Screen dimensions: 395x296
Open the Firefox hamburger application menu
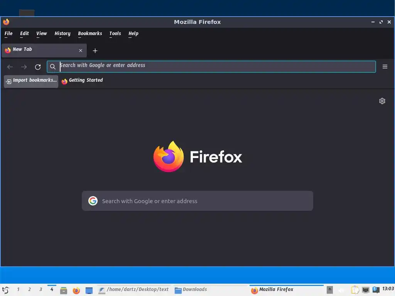(x=385, y=67)
